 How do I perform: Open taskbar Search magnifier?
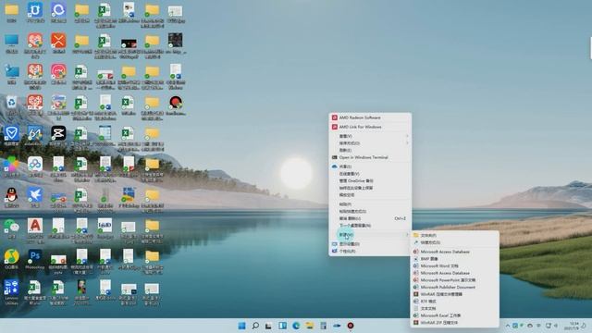(255, 326)
